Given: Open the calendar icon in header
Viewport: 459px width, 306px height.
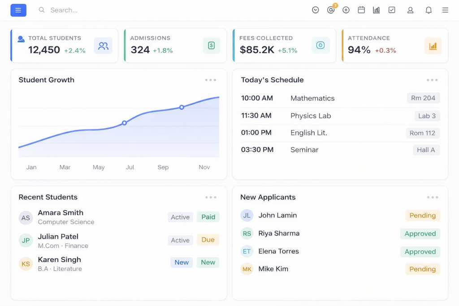Looking at the screenshot, I should [361, 10].
